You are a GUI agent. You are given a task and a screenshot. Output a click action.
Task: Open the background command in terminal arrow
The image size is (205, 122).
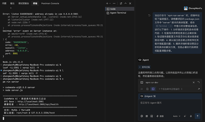coord(199,89)
